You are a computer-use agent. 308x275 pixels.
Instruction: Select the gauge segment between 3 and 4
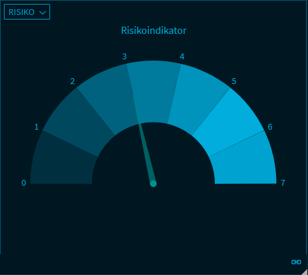154,91
